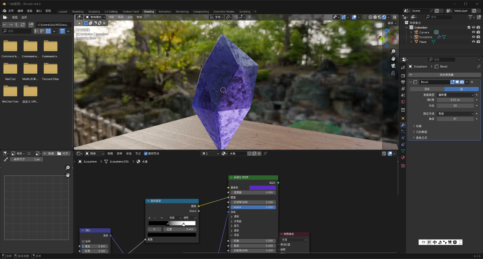Click the purple 基础色 color swatch
The image size is (483, 259).
[262, 188]
